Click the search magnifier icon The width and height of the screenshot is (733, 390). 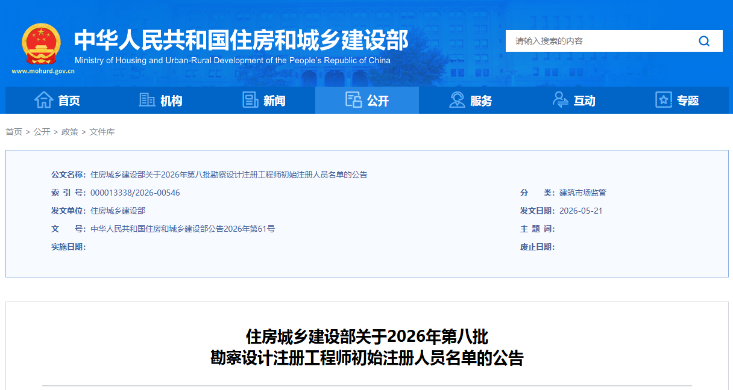pos(704,41)
